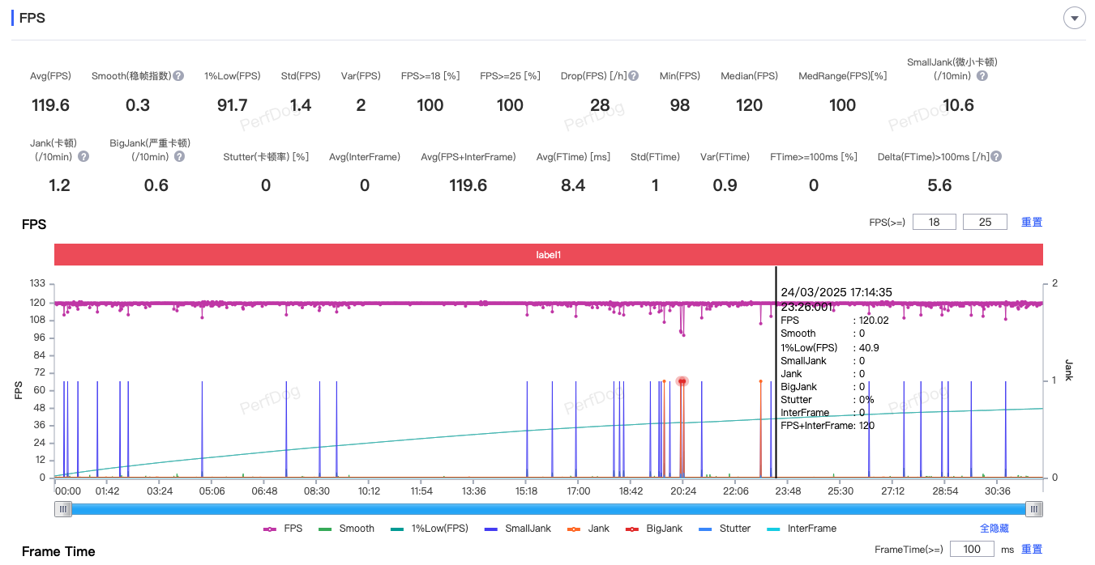Click help icon next to Jank(卡顿)
The image size is (1095, 565).
coord(83,157)
